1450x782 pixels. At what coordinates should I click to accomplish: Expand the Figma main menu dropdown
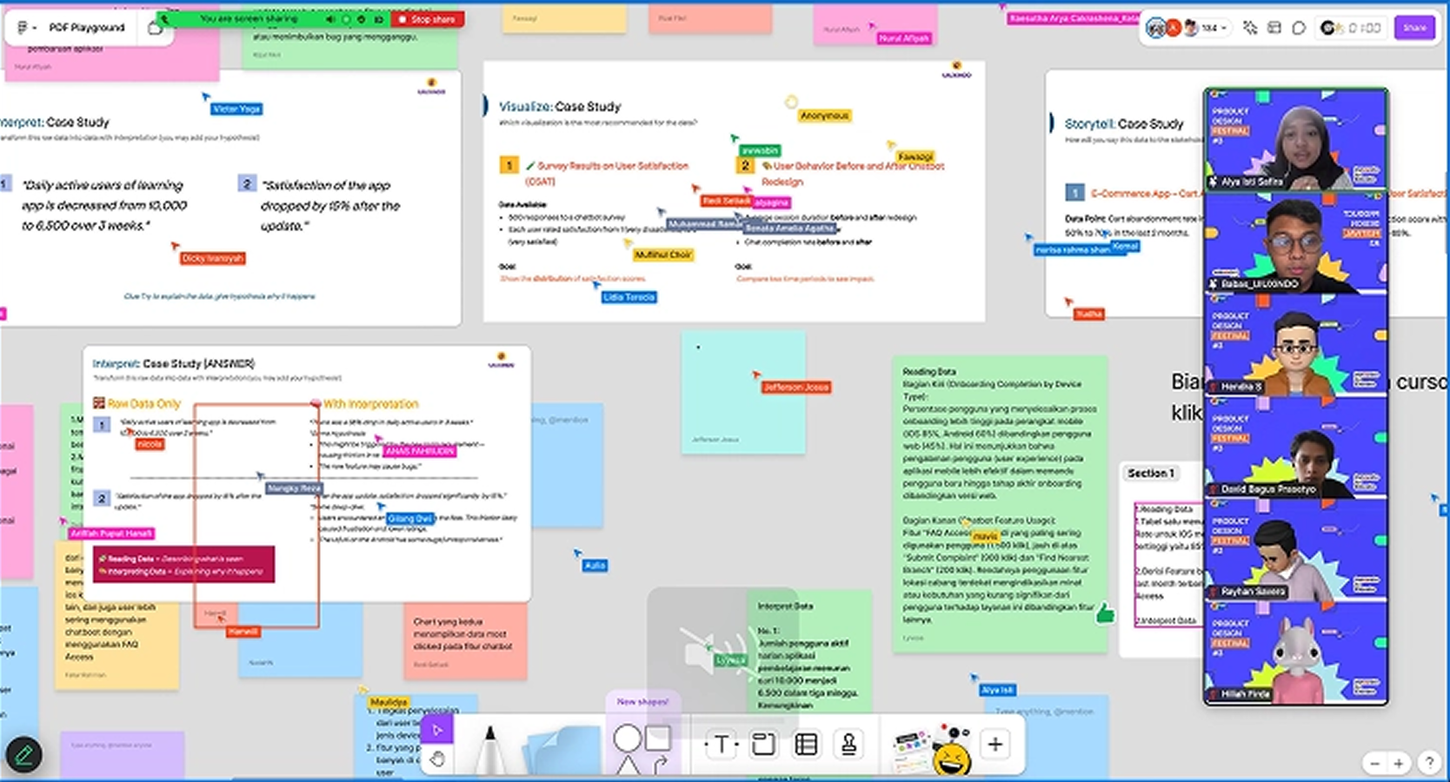(x=26, y=28)
